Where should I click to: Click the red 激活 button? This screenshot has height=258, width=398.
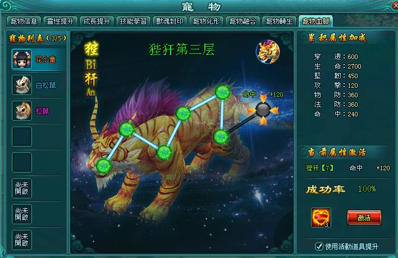[364, 218]
